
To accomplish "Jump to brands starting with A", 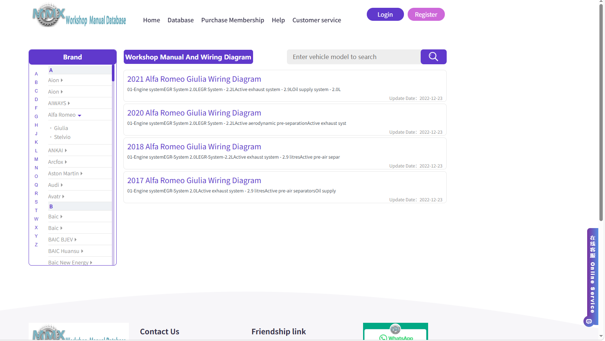I will [36, 74].
